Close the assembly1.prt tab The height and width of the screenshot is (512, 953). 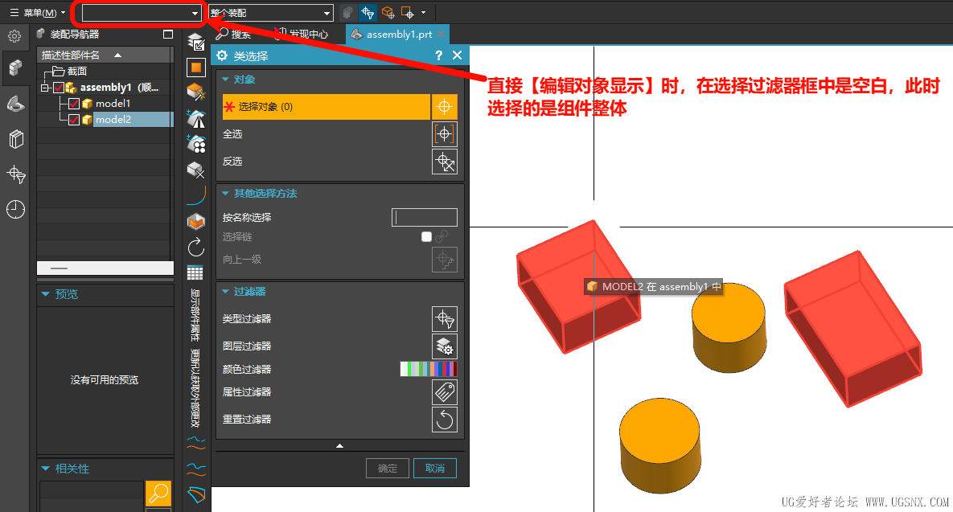[x=441, y=34]
